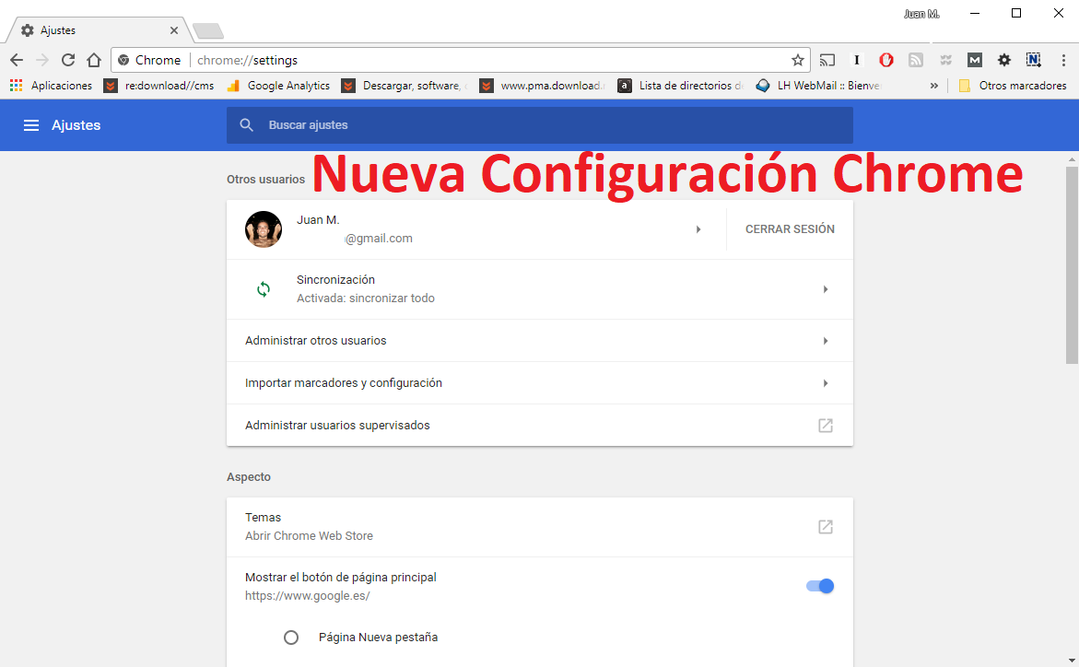Open the Cast extension icon

[827, 61]
